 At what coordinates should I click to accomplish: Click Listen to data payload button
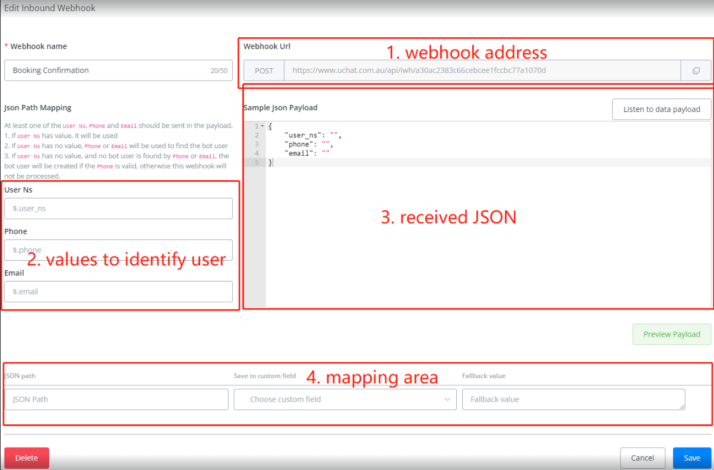pos(661,109)
